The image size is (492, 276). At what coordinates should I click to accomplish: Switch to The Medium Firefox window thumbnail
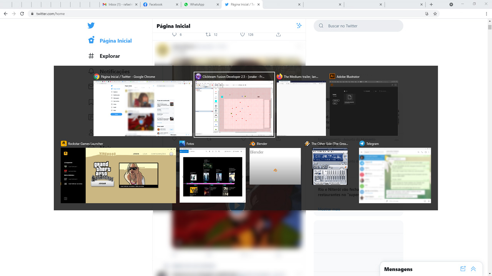tap(301, 108)
